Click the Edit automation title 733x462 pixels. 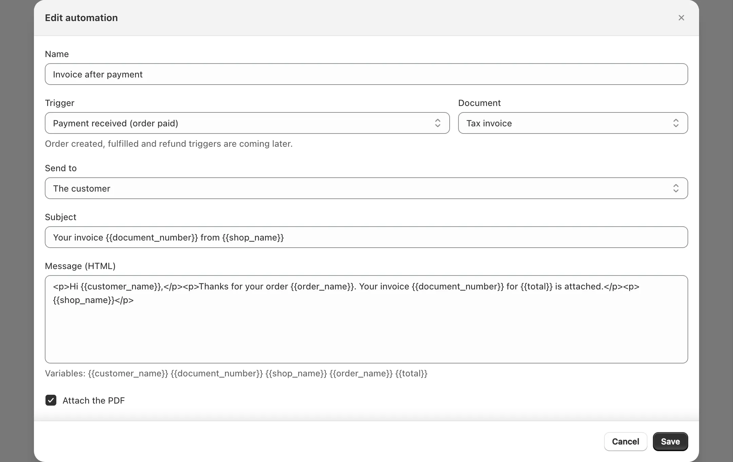[81, 18]
